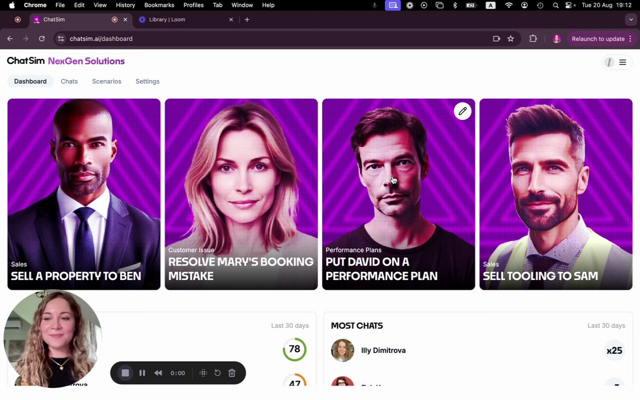Click the score 78 progress ring
The image size is (640, 400).
point(294,349)
